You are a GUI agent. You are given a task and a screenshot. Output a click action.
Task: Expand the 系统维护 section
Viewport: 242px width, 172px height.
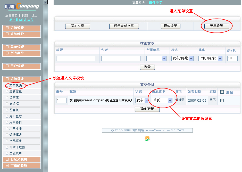(22, 34)
